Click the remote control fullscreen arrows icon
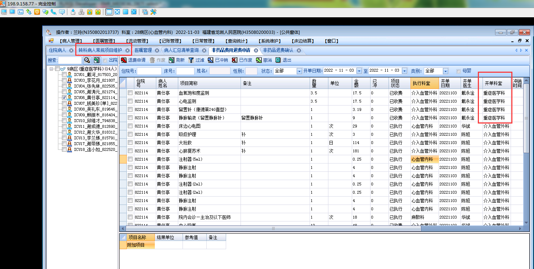 tap(117, 12)
